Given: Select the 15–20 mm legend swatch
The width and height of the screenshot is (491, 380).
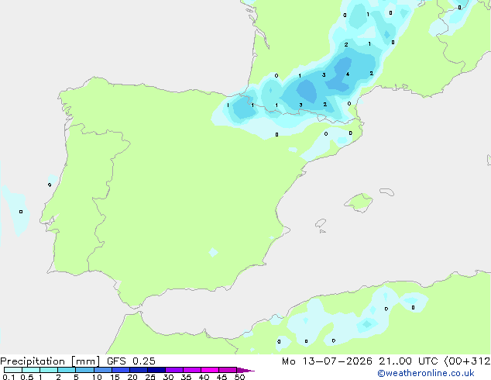Looking at the screenshot, I should 121,370.
